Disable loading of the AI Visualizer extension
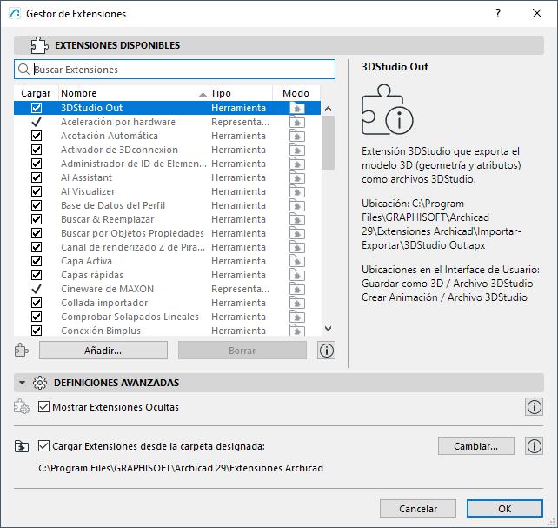Screen dimensions: 558x528 coord(37,191)
